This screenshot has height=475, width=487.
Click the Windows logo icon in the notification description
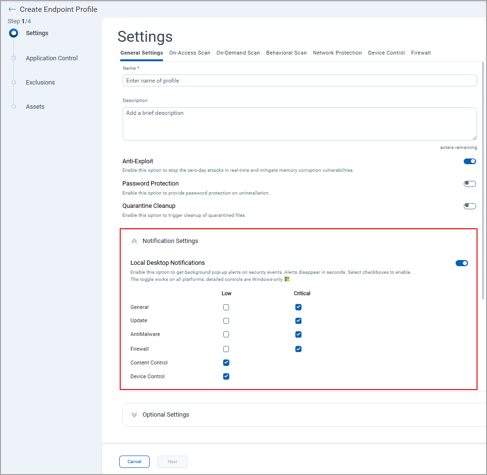point(287,279)
